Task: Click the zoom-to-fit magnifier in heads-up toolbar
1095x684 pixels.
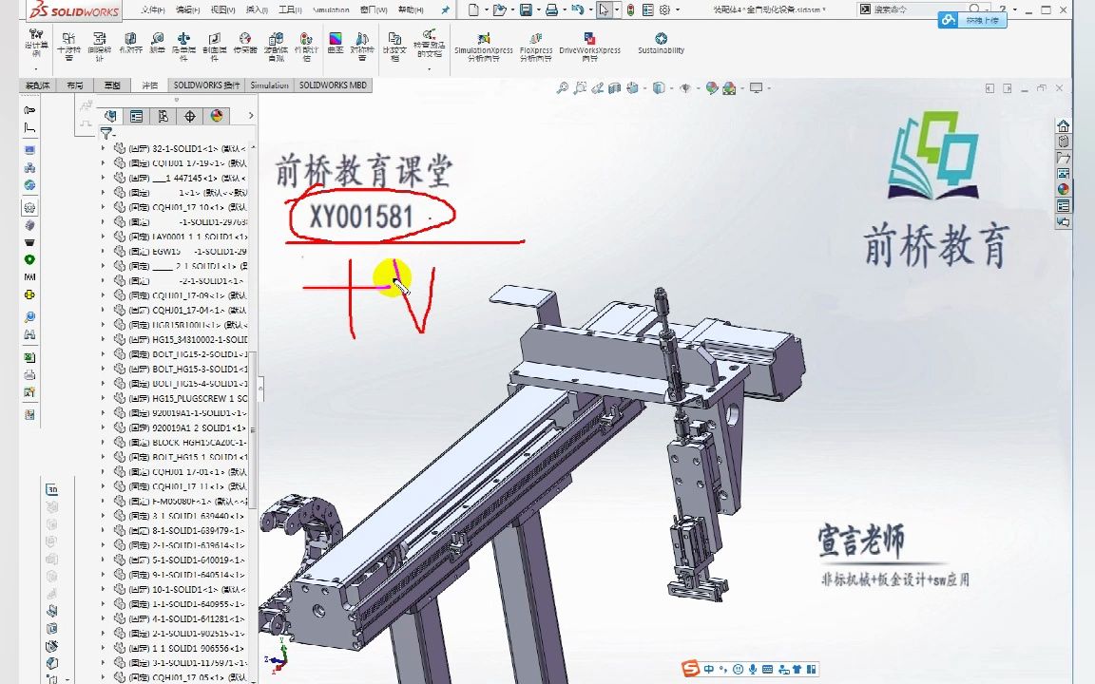Action: point(562,88)
